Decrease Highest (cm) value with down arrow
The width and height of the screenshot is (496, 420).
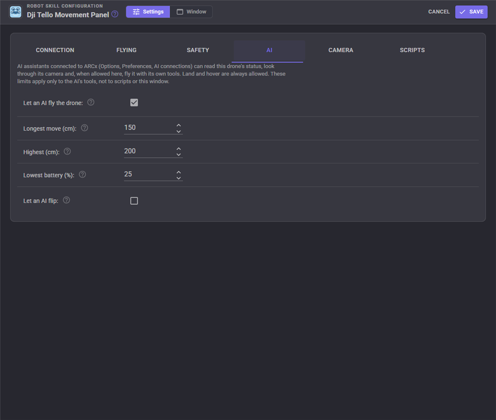[x=179, y=155]
